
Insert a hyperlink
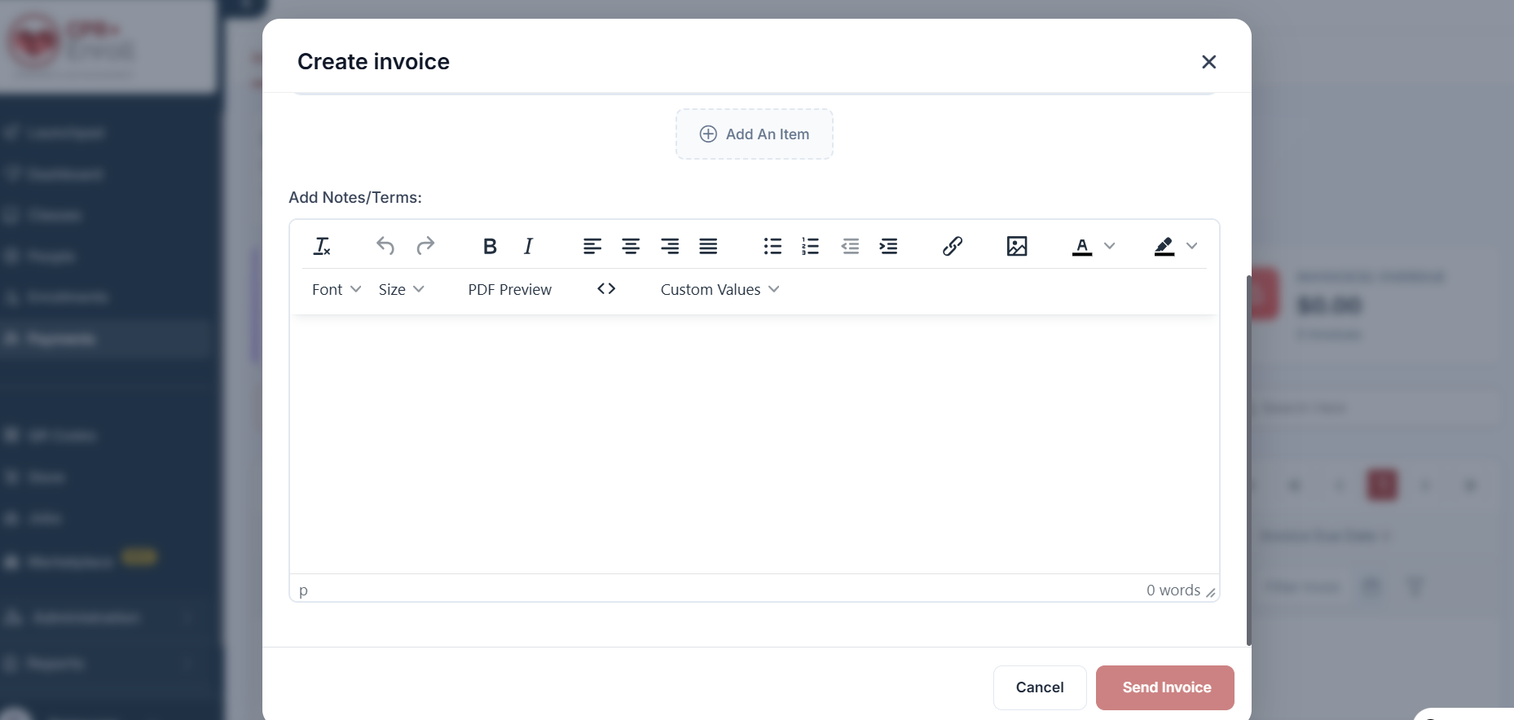[x=953, y=246]
